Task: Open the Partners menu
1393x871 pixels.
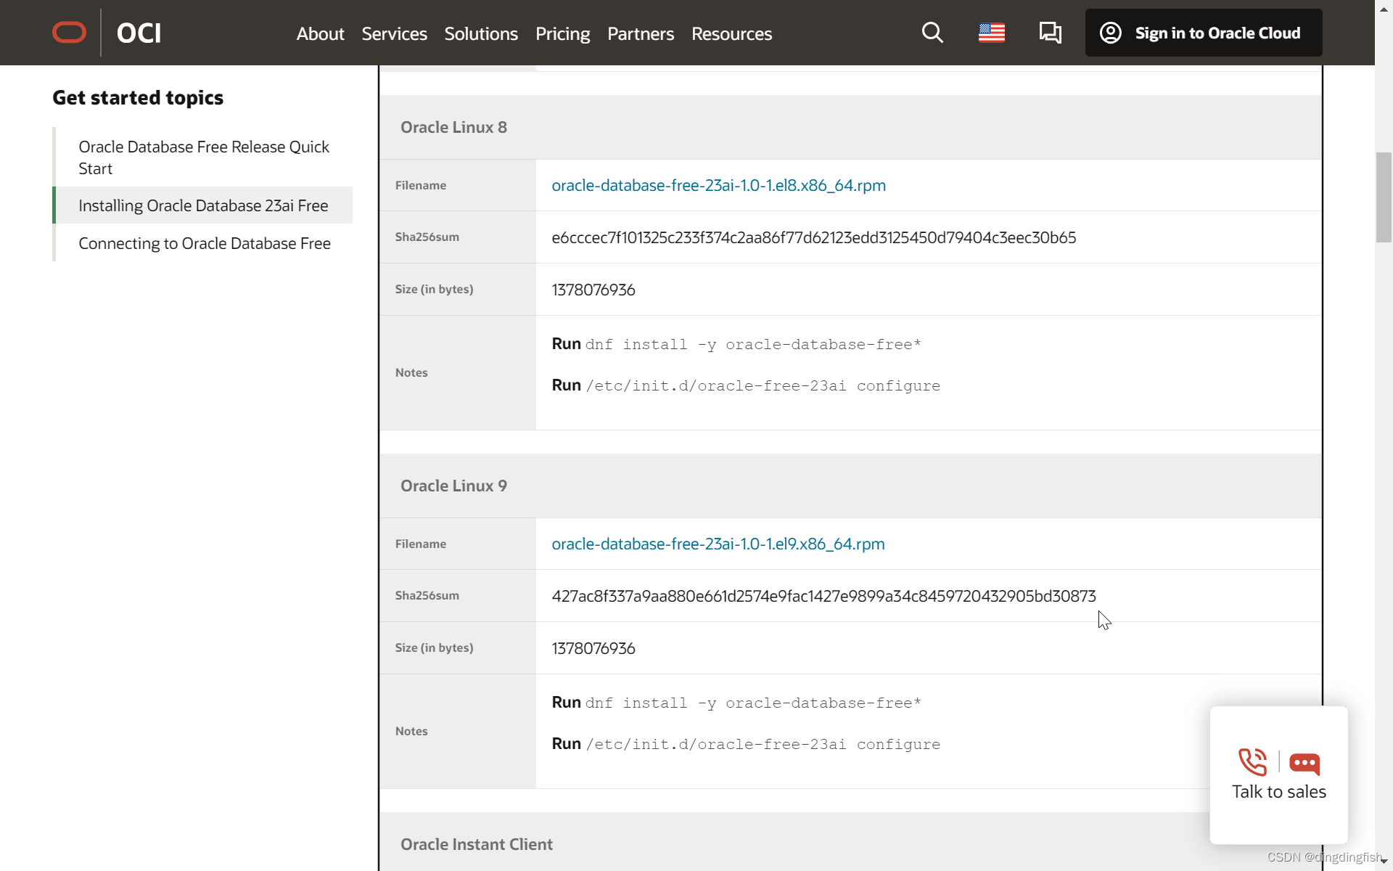Action: coord(641,33)
